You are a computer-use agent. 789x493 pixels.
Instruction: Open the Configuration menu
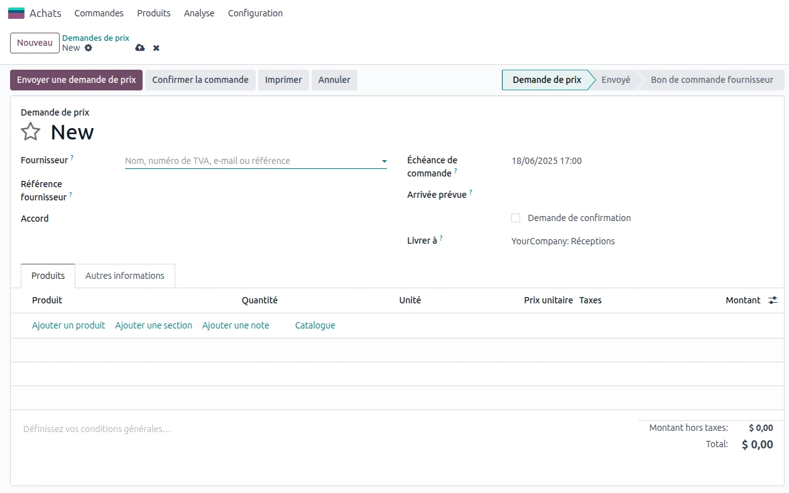coord(255,13)
